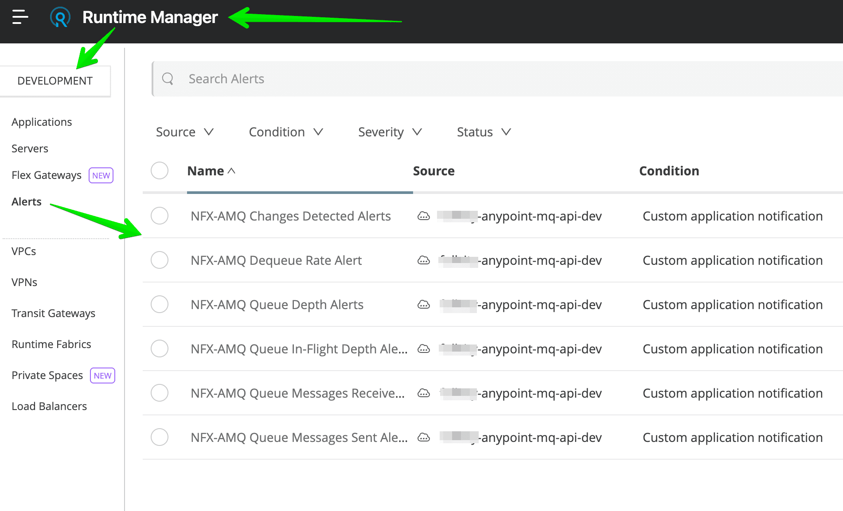
Task: Click Custom application notification in Queue Depth Alerts row
Action: (733, 305)
